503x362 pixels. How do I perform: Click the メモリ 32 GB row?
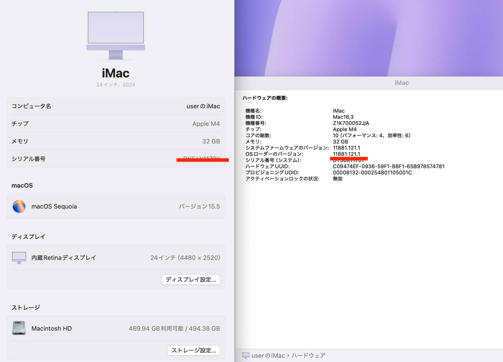(x=116, y=141)
